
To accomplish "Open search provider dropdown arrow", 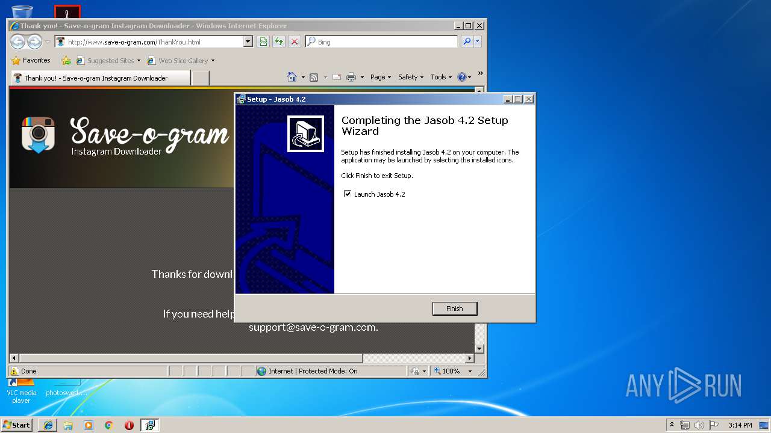I will point(478,41).
